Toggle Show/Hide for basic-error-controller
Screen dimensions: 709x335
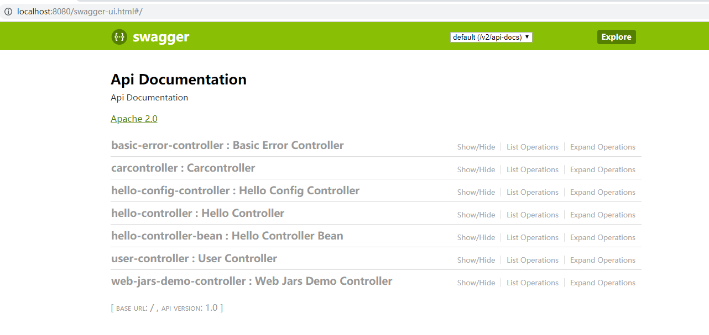pos(476,147)
